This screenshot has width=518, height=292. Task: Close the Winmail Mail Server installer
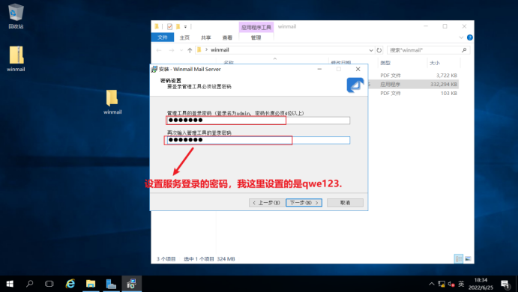358,70
